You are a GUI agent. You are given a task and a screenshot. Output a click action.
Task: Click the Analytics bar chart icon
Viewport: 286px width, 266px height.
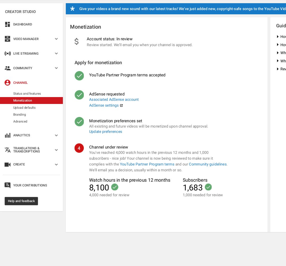click(7, 135)
